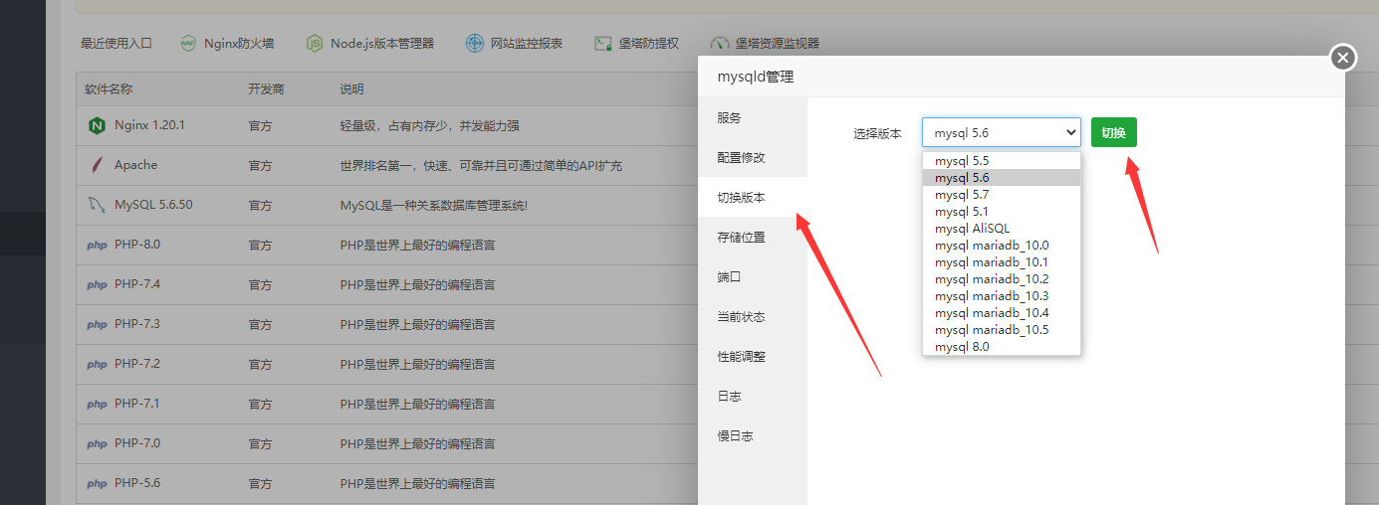The width and height of the screenshot is (1379, 505).
Task: Click the 开发商 column header
Action: click(x=266, y=89)
